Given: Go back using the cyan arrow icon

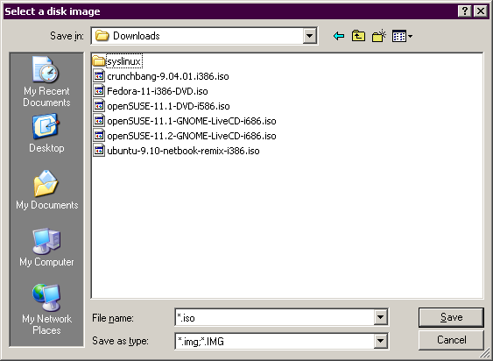Looking at the screenshot, I should click(339, 36).
